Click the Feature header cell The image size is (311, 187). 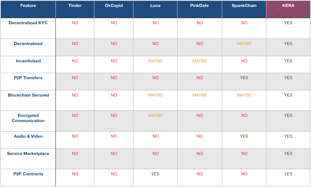(28, 9)
